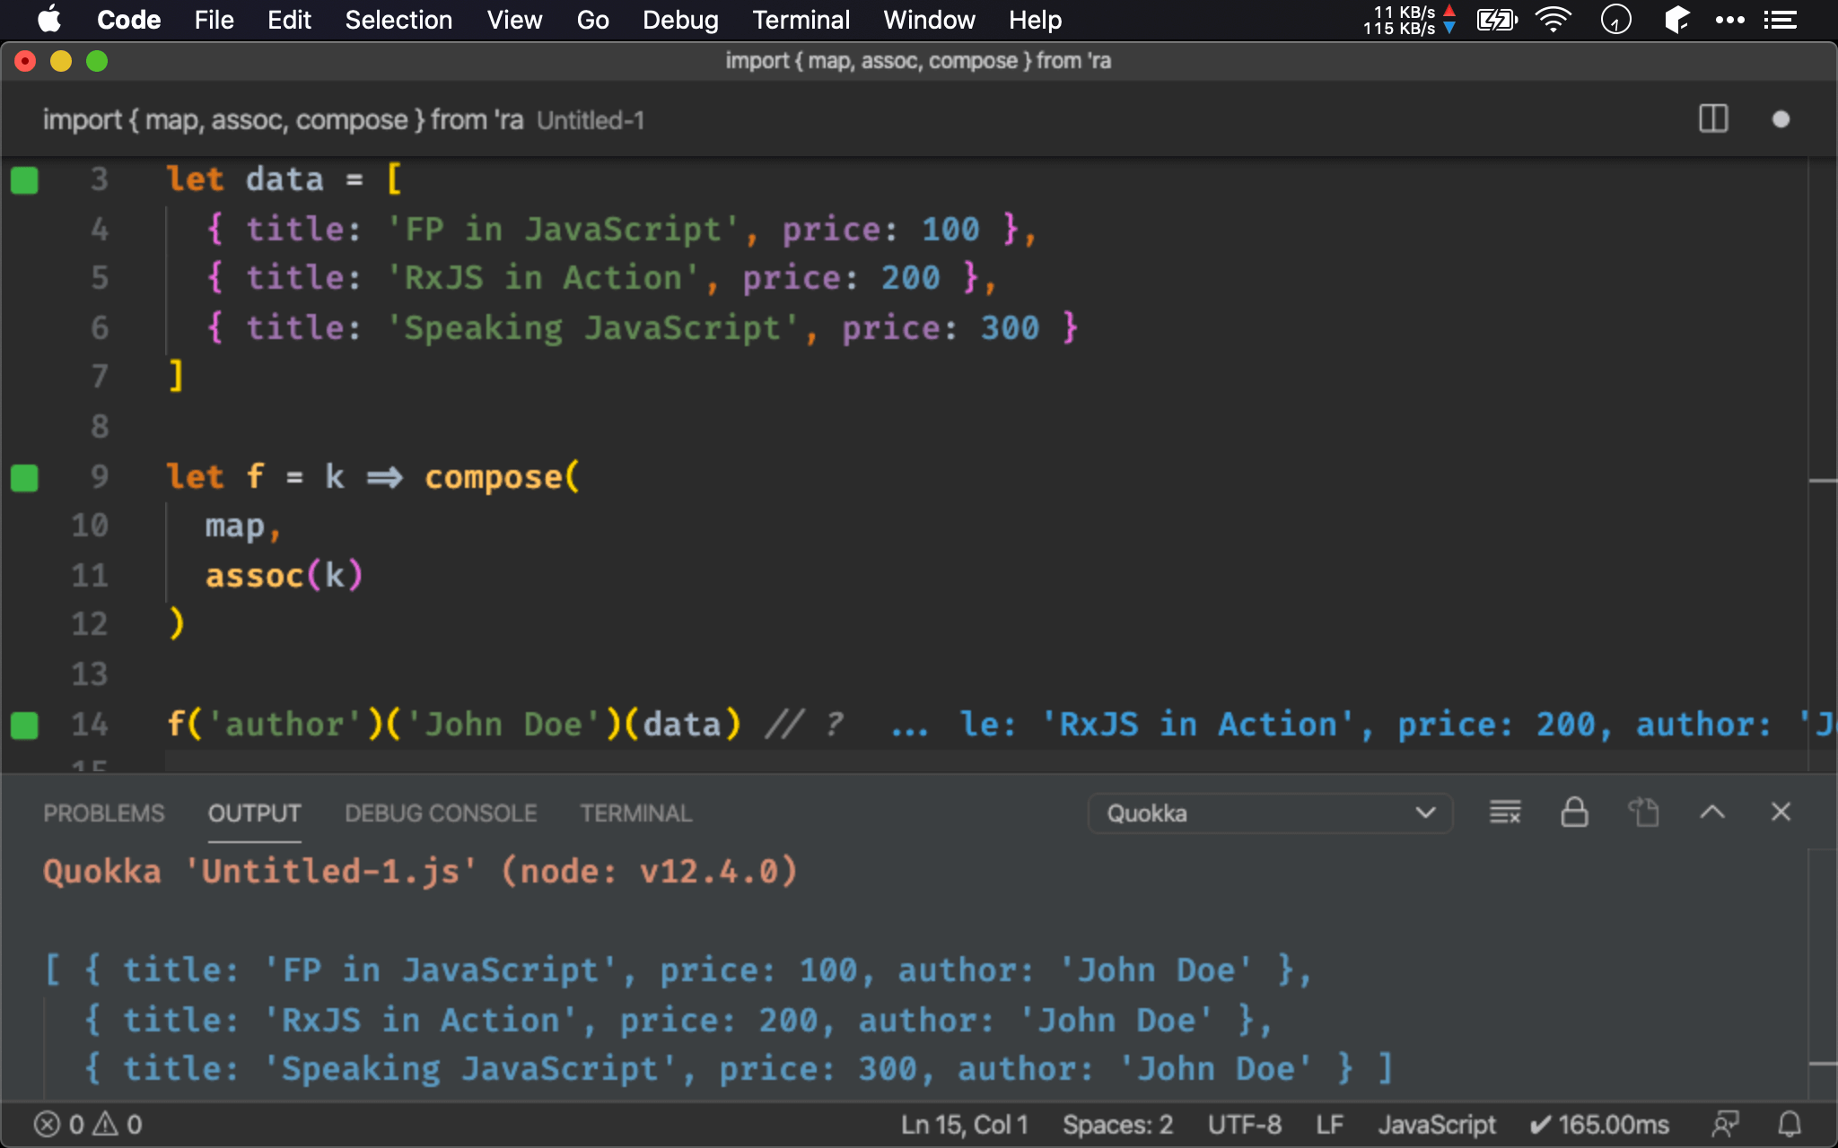Viewport: 1838px width, 1148px height.
Task: Open the File menu
Action: pos(214,20)
